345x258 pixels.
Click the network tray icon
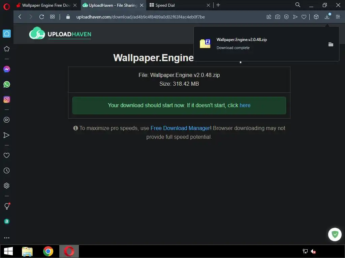click(x=305, y=251)
